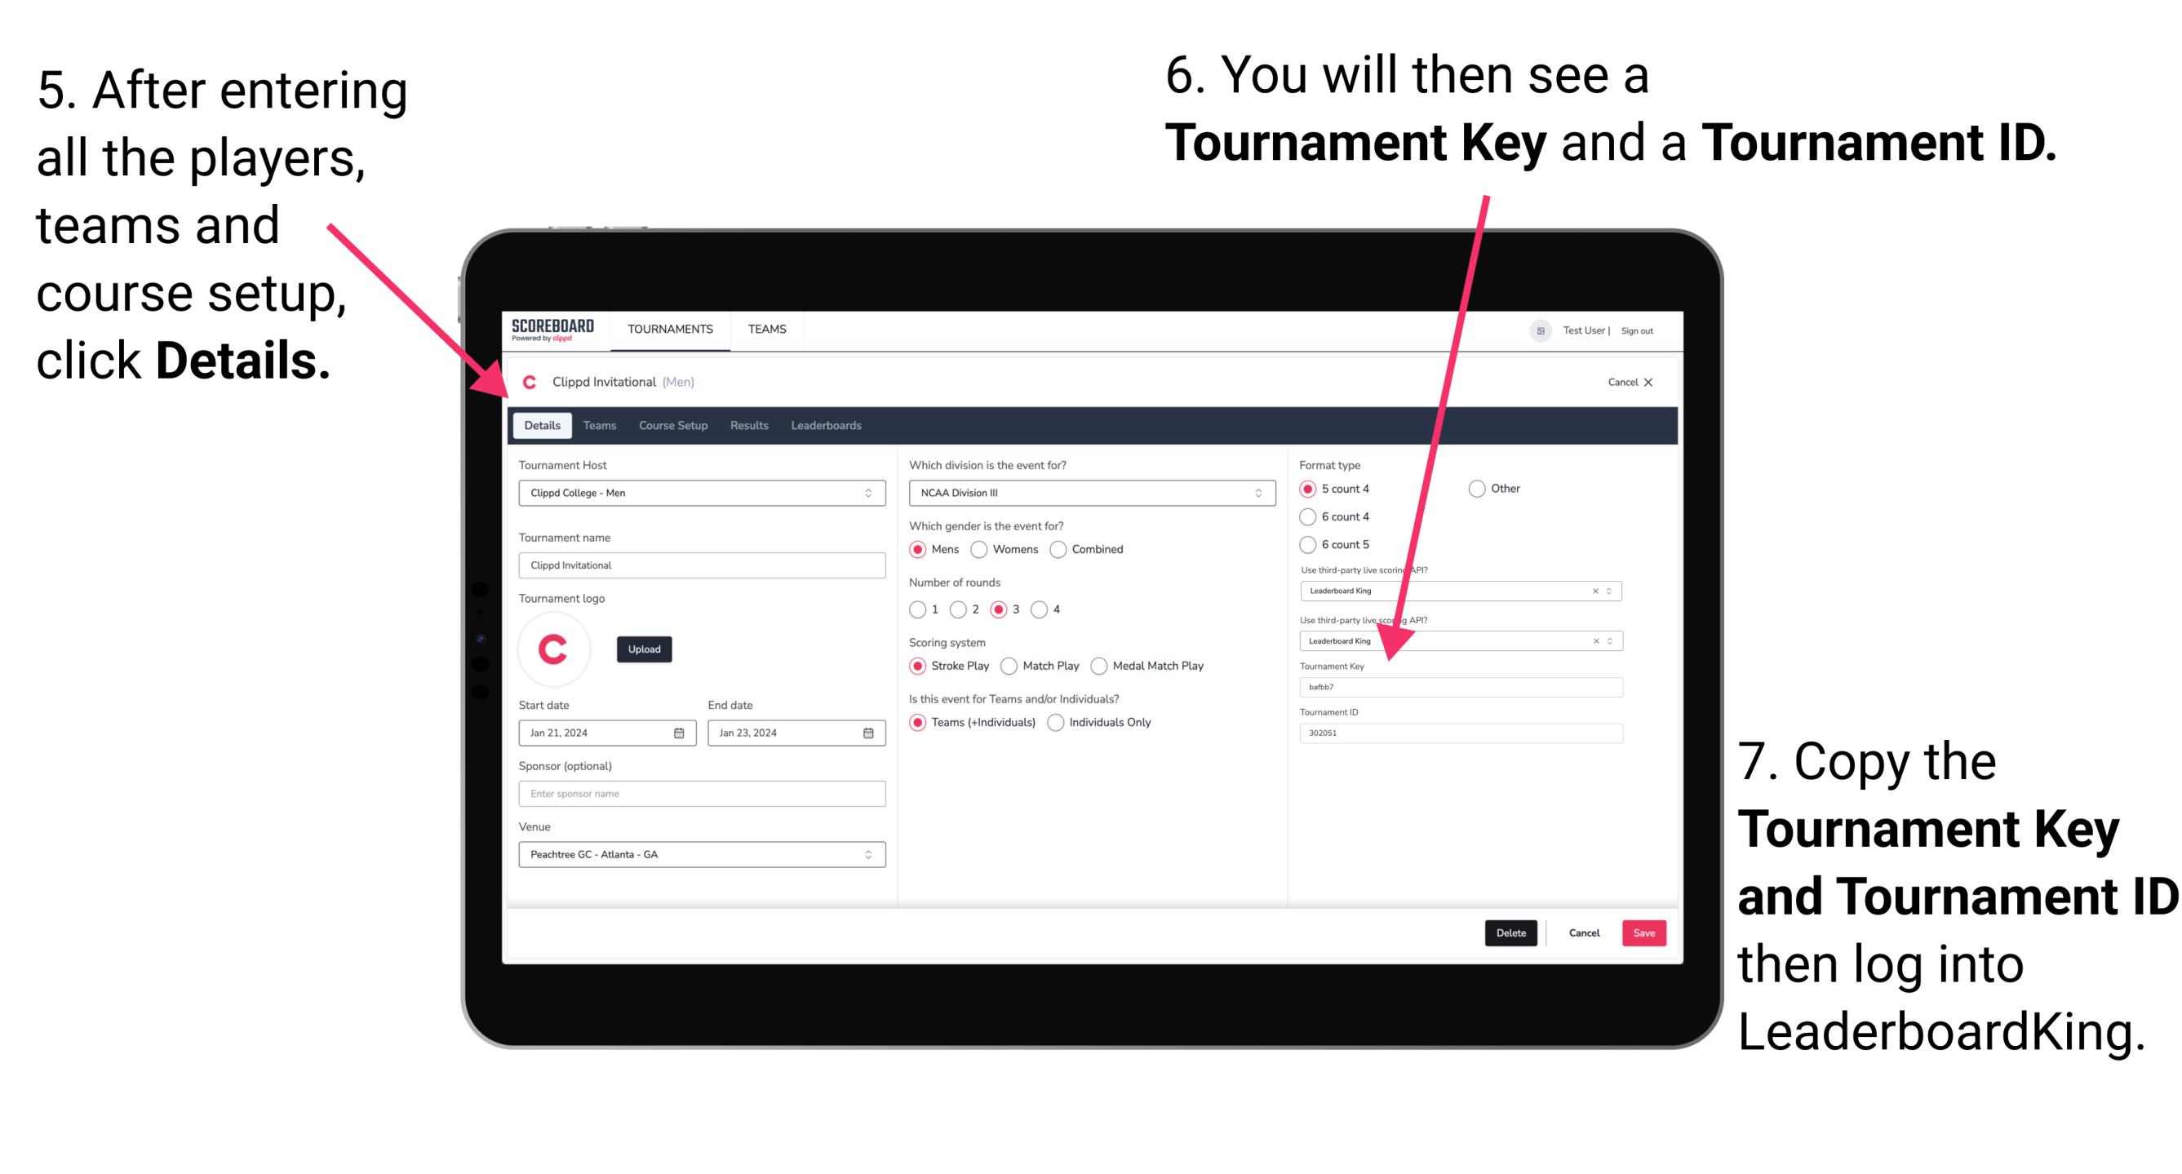The image size is (2182, 1174).
Task: Toggle 5 count 4 format type
Action: tap(1310, 489)
